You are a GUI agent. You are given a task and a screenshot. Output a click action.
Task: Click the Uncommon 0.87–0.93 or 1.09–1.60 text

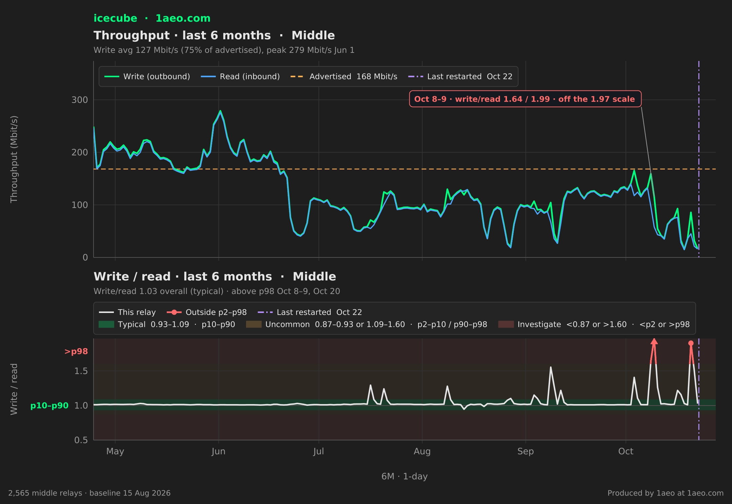376,324
